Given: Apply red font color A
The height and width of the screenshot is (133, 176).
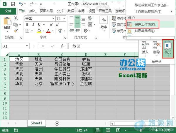Looking at the screenshot, I should pyautogui.click(x=48, y=31).
